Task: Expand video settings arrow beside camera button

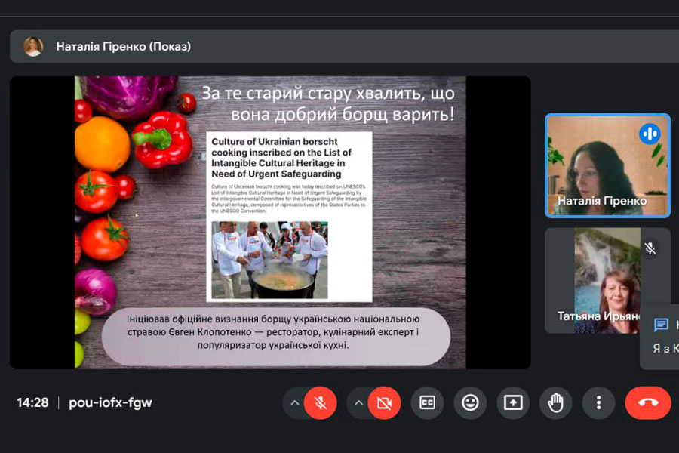Action: click(x=358, y=402)
